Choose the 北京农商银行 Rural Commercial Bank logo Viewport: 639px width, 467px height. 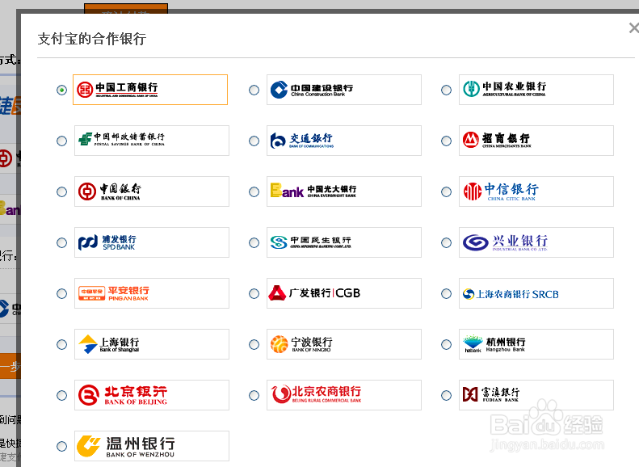point(344,395)
